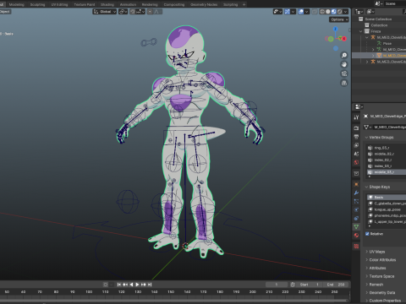Click the play animation button
The width and height of the screenshot is (406, 304).
point(137,285)
